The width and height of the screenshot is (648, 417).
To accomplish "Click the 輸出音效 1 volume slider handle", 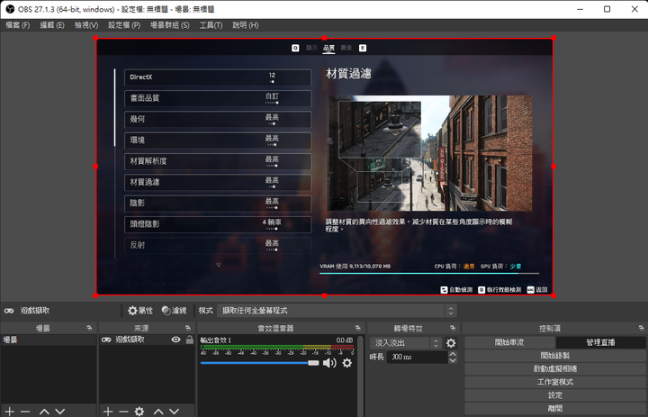I will pos(313,363).
